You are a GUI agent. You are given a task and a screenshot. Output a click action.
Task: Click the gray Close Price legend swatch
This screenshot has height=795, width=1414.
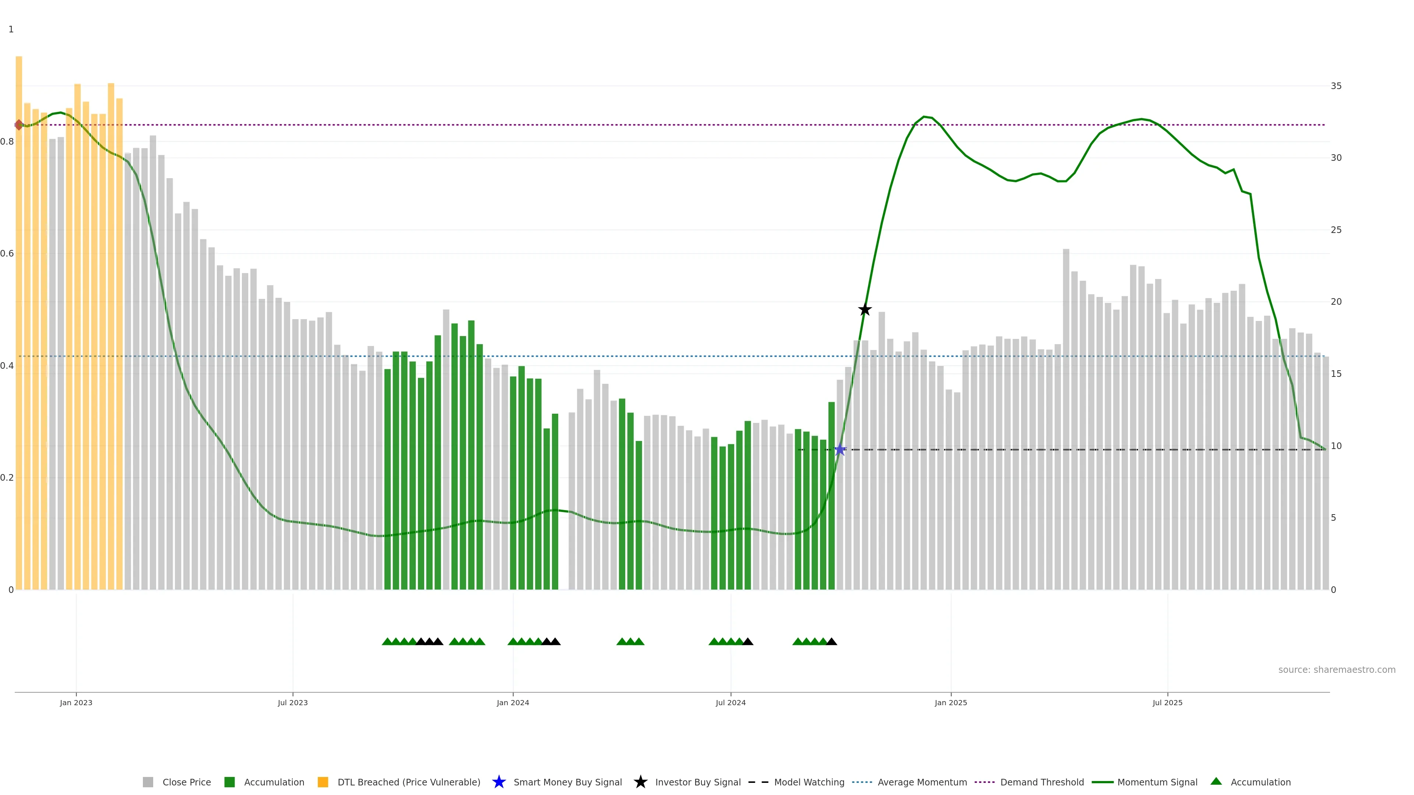click(148, 782)
